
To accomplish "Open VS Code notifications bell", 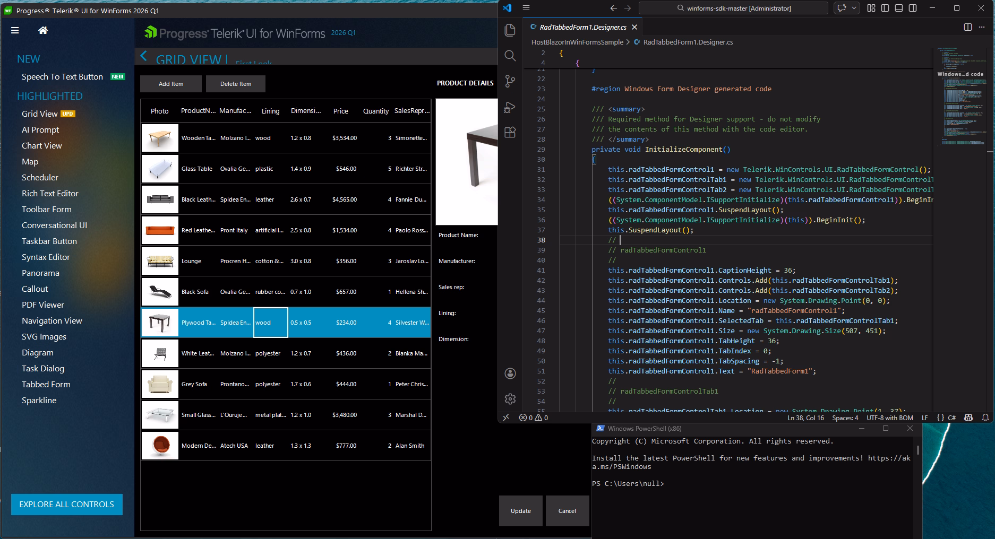I will pyautogui.click(x=985, y=418).
